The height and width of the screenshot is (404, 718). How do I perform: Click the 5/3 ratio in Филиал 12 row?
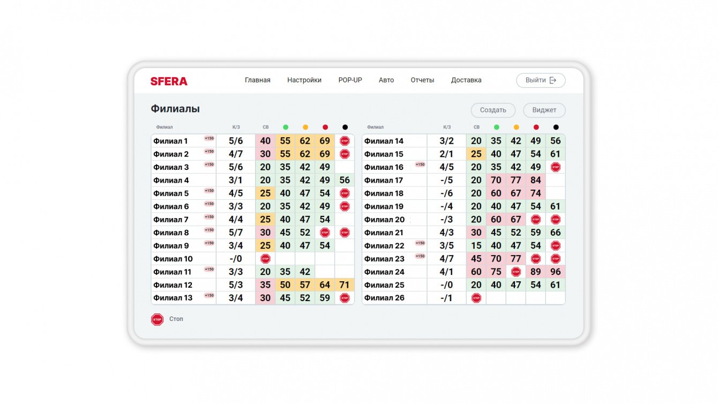[236, 285]
